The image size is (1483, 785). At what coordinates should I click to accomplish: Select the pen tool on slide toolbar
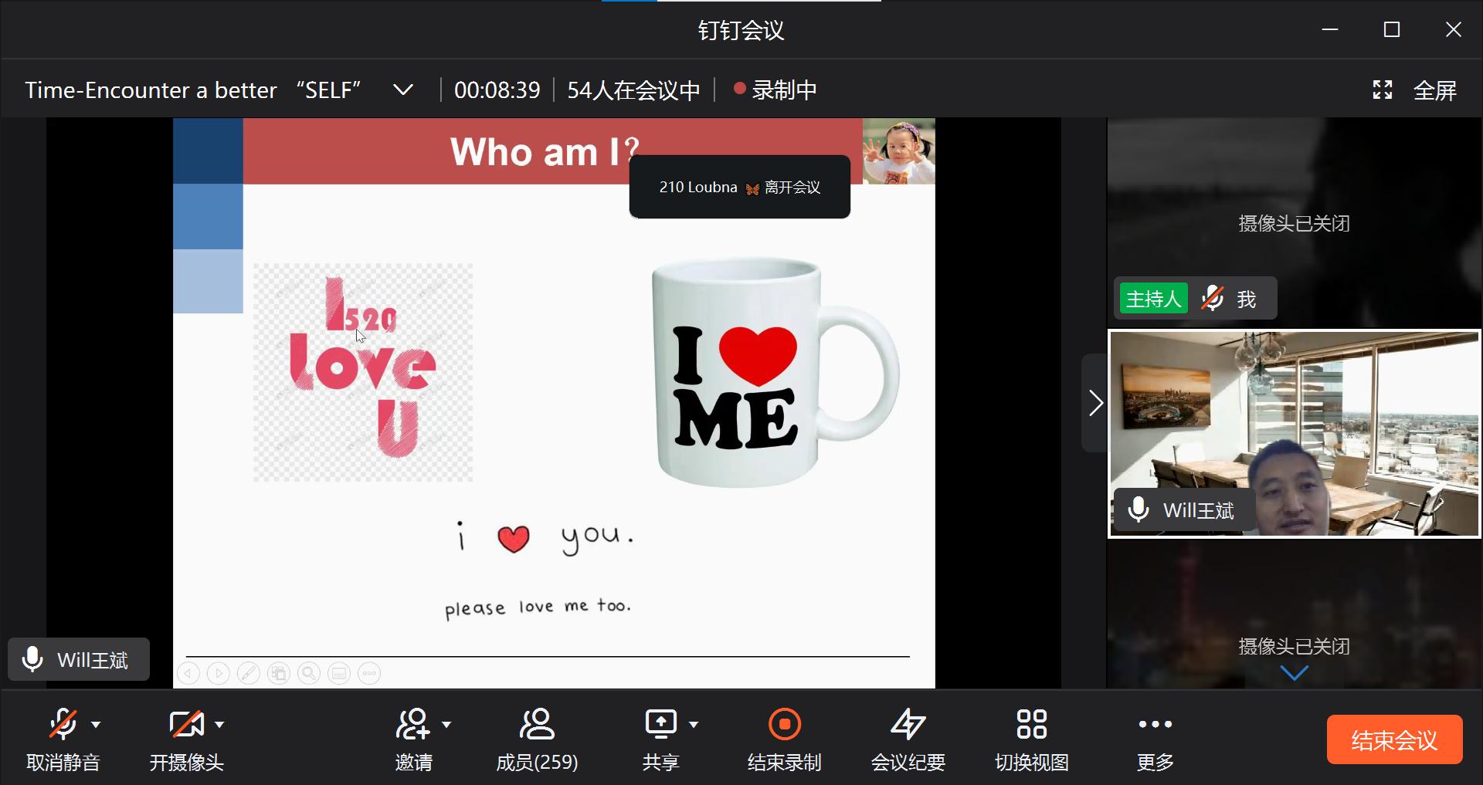pyautogui.click(x=249, y=674)
